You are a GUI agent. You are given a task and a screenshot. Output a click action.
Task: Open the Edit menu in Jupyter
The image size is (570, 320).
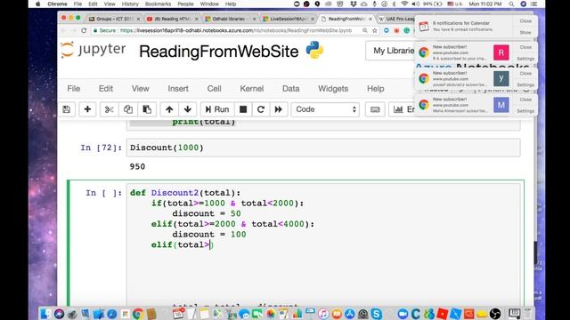pyautogui.click(x=106, y=89)
